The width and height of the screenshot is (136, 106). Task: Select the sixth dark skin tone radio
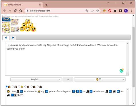click(38, 86)
